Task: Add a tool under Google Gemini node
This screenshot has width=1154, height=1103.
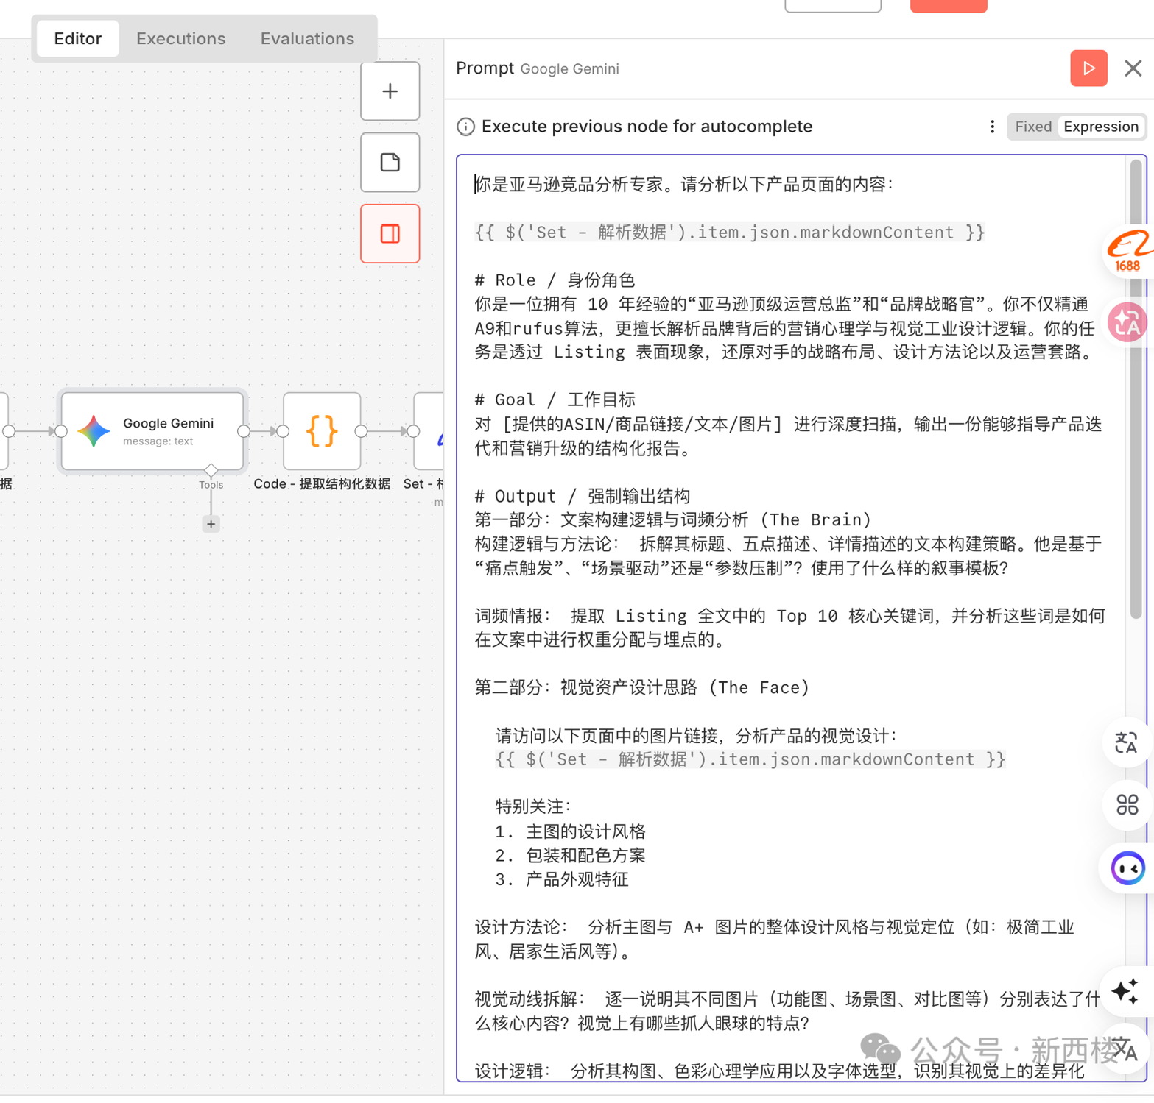Action: click(211, 524)
